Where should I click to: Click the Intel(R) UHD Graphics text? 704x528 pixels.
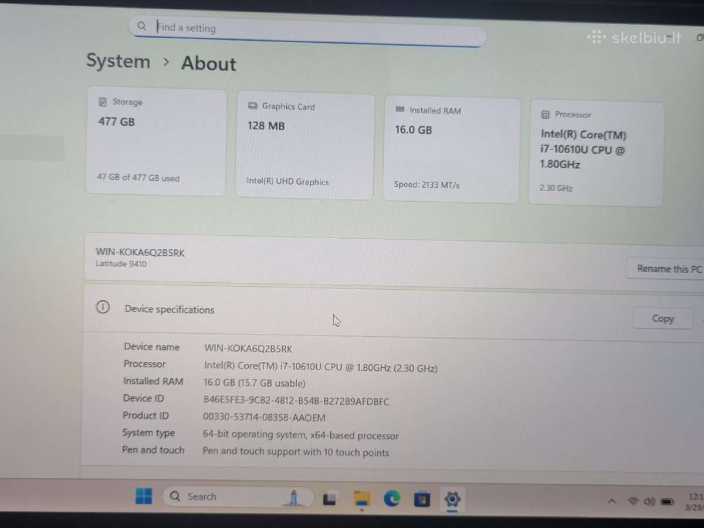(x=287, y=182)
